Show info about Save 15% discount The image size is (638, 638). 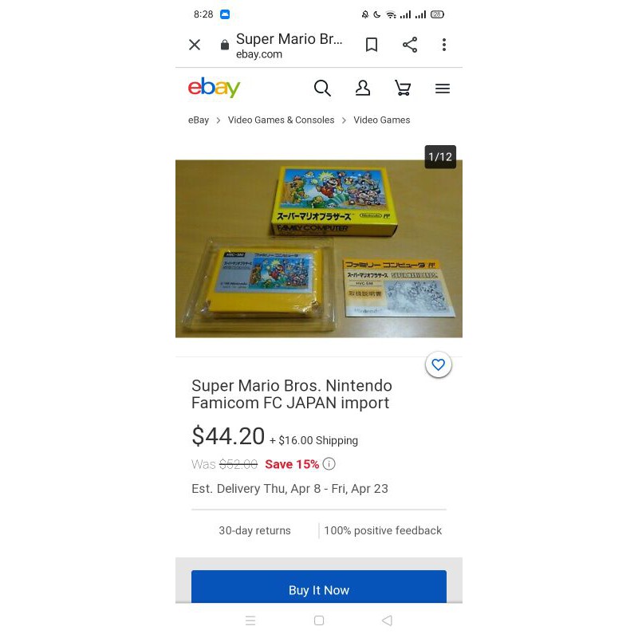[329, 464]
